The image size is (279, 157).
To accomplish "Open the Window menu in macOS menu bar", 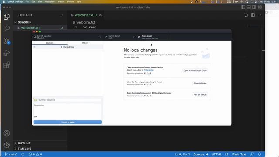I will click(70, 2).
